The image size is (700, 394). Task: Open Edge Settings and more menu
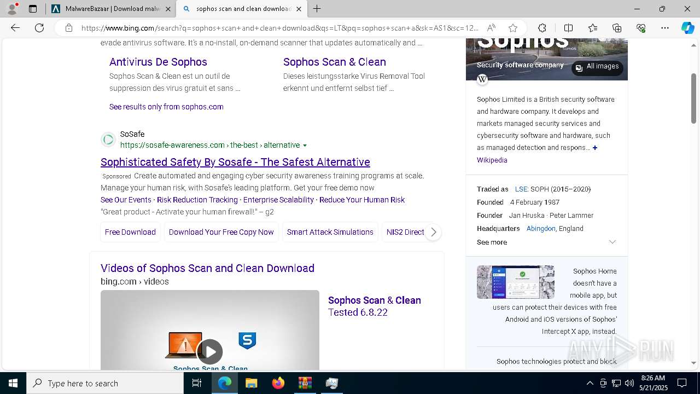click(x=665, y=28)
